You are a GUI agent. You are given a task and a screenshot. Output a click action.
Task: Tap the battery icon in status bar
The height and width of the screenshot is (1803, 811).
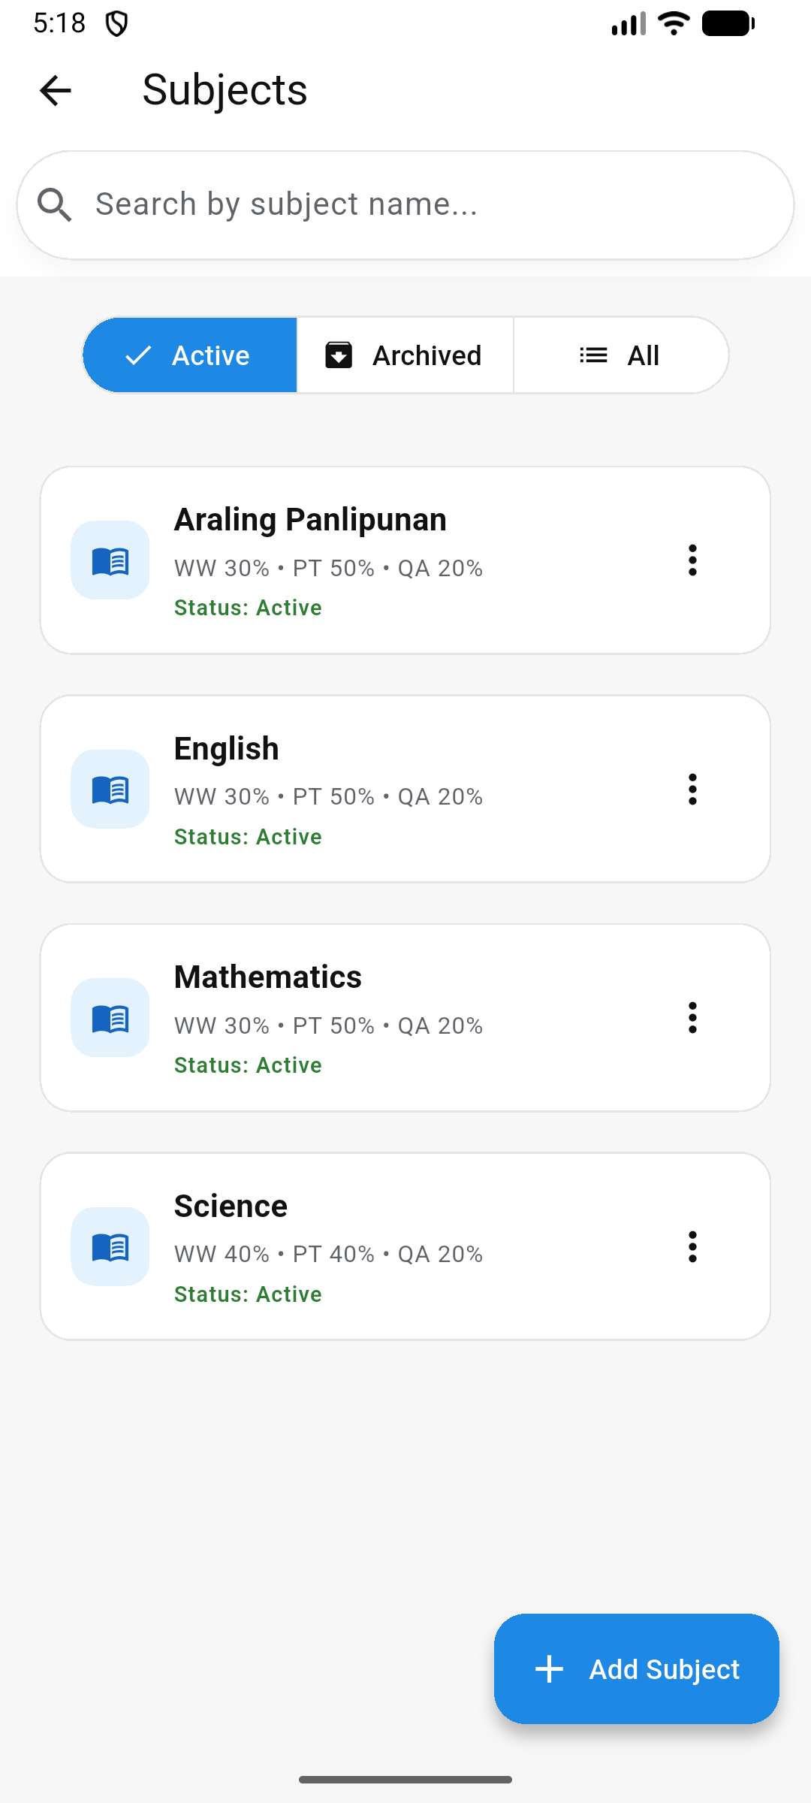pos(728,24)
